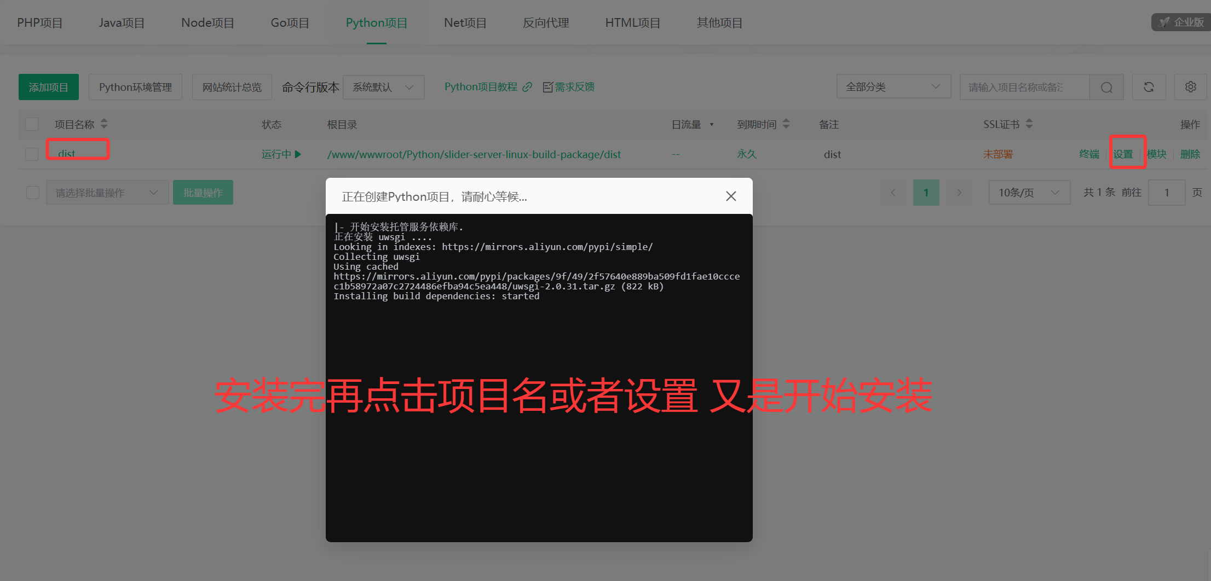Click the 运行中 status toggle
1211x581 pixels.
pyautogui.click(x=281, y=154)
